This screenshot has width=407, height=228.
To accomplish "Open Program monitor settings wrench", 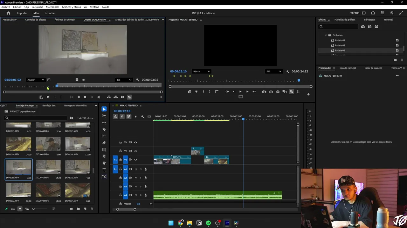I will 287,72.
